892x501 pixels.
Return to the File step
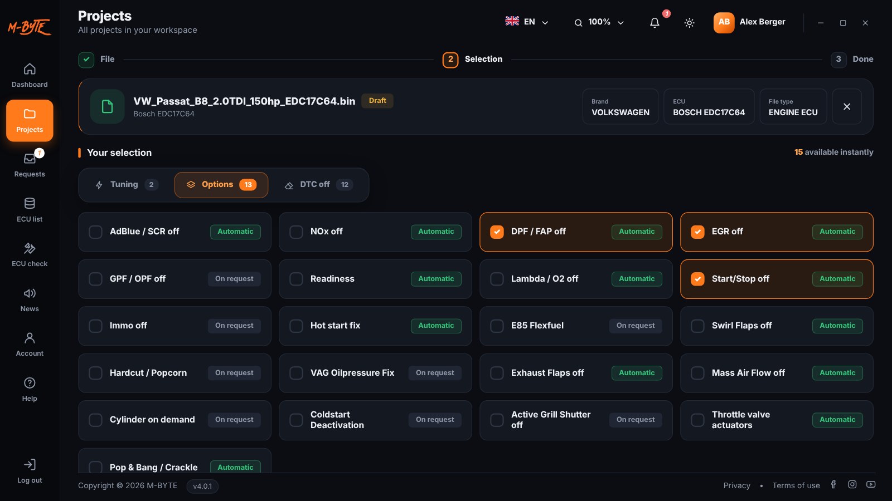pyautogui.click(x=96, y=60)
